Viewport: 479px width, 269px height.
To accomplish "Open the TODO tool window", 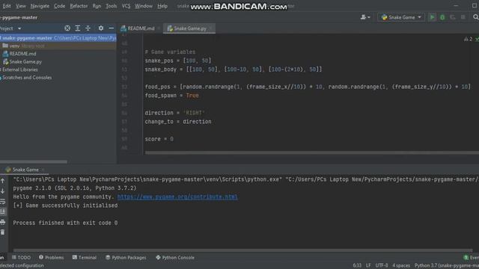I will 21,257.
